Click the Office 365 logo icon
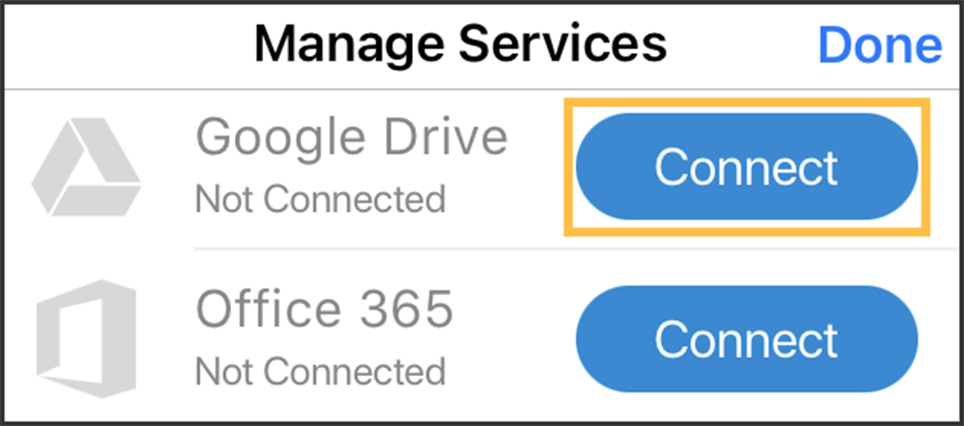964x426 pixels. point(86,339)
